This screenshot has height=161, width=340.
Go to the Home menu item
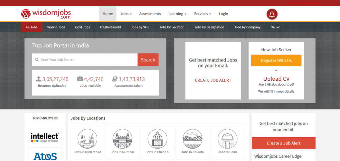(108, 14)
